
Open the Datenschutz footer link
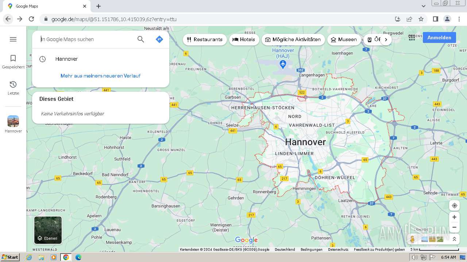338,250
